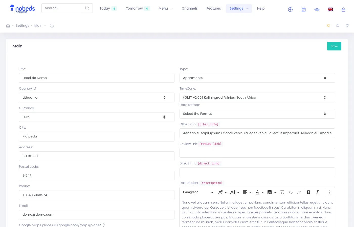
Task: Click Settings breadcrumb link
Action: [x=23, y=26]
